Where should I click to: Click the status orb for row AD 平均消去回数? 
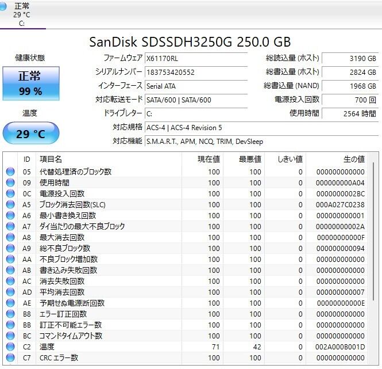[10, 292]
